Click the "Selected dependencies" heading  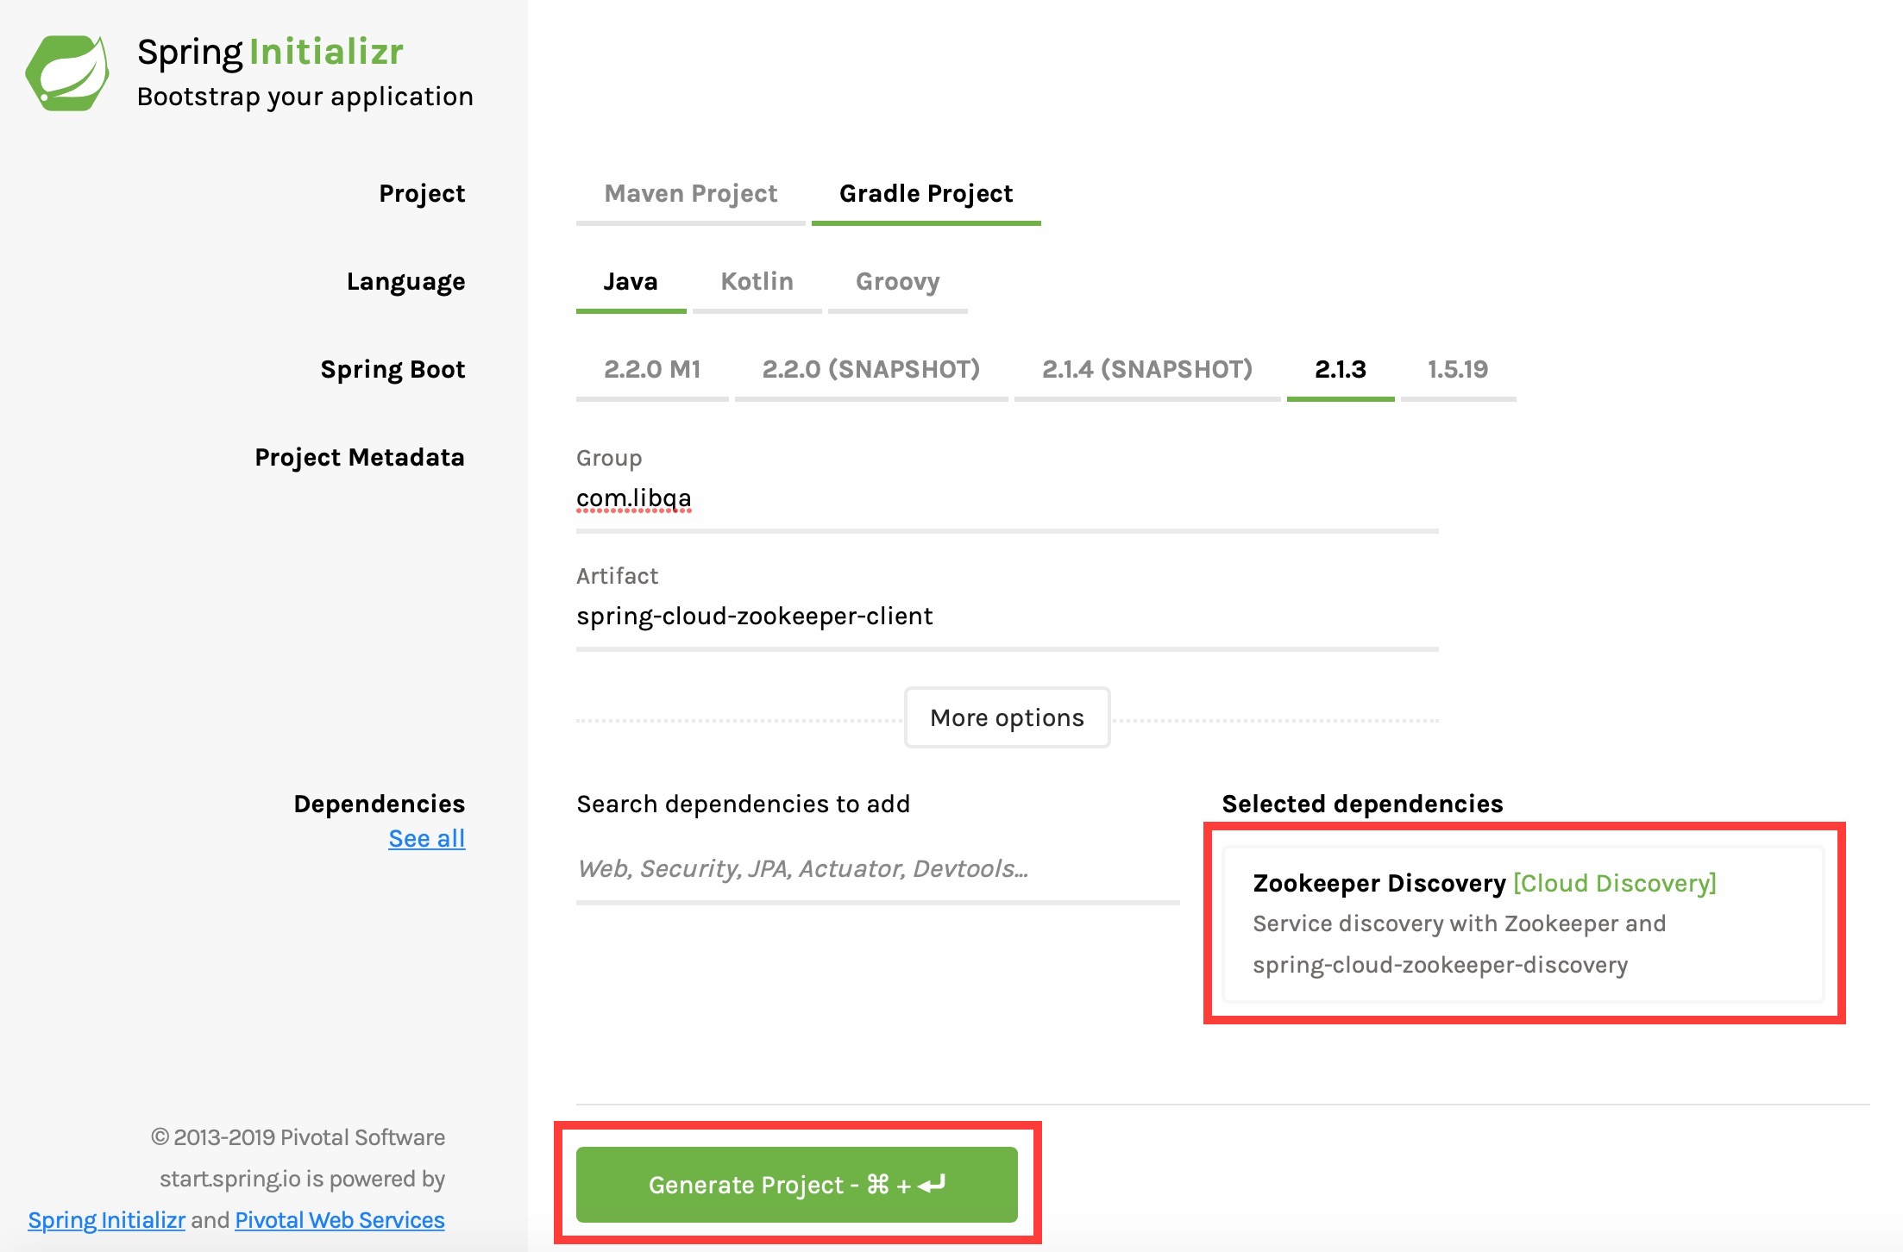point(1362,804)
